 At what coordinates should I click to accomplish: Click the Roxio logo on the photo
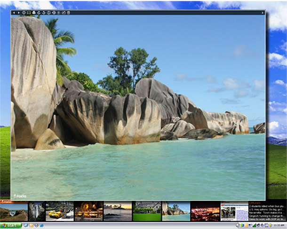pyautogui.click(x=19, y=196)
